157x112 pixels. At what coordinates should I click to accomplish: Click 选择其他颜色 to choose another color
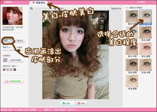pyautogui.click(x=16, y=60)
